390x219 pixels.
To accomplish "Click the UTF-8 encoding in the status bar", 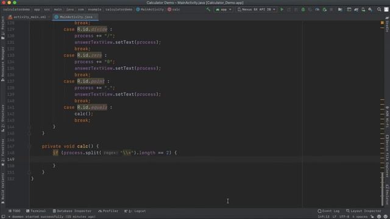I will pyautogui.click(x=344, y=217).
